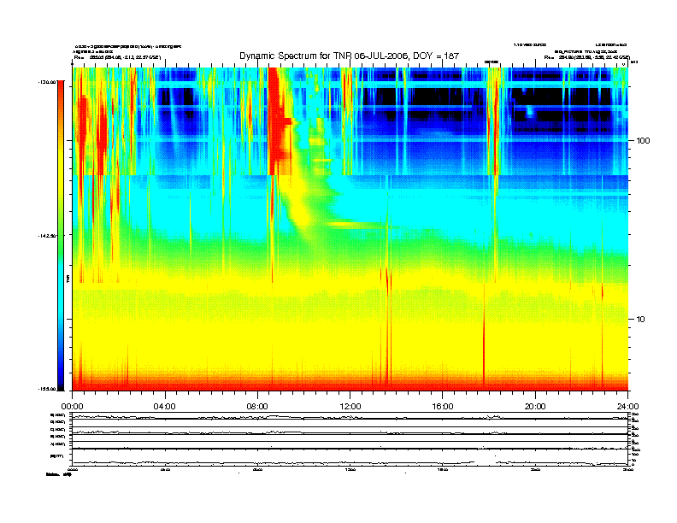Click the large red burst just after 08:00

point(279,121)
